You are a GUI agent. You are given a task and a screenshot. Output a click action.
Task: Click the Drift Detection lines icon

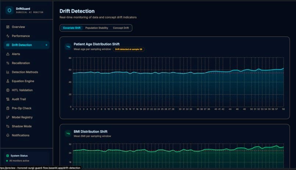8,45
